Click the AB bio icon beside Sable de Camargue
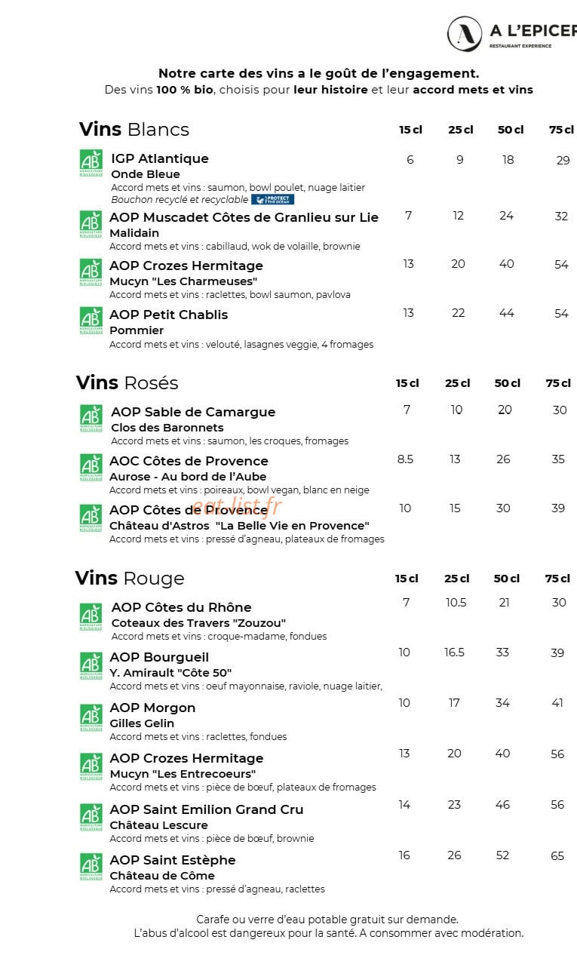Viewport: 577px width, 955px height. pos(91,419)
